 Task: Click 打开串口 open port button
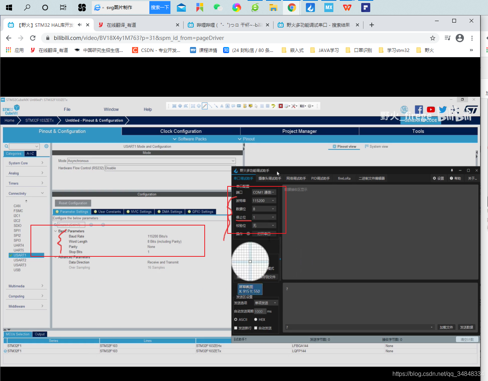pos(264,234)
